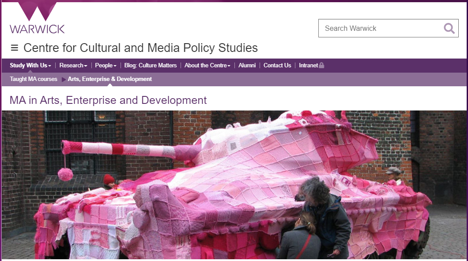This screenshot has width=468, height=261.
Task: Click the breadcrumb arrow separator icon
Action: point(64,80)
